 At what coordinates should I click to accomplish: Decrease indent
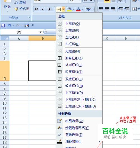(x=120, y=9)
